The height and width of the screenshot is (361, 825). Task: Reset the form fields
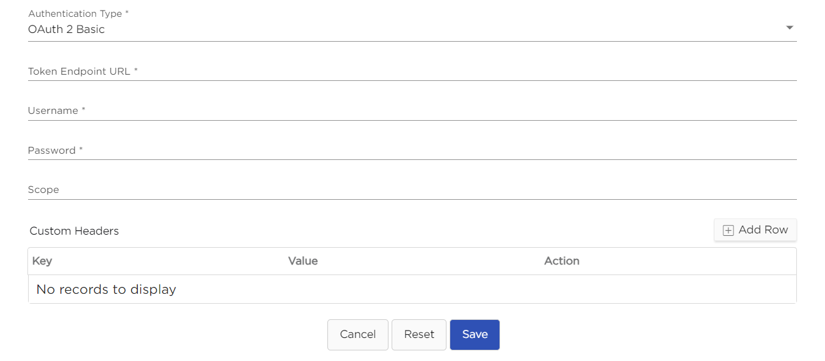click(x=419, y=335)
